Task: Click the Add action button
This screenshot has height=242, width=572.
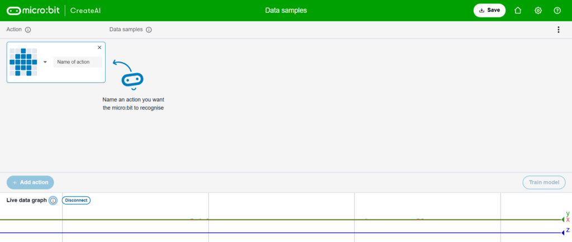Action: pos(30,182)
